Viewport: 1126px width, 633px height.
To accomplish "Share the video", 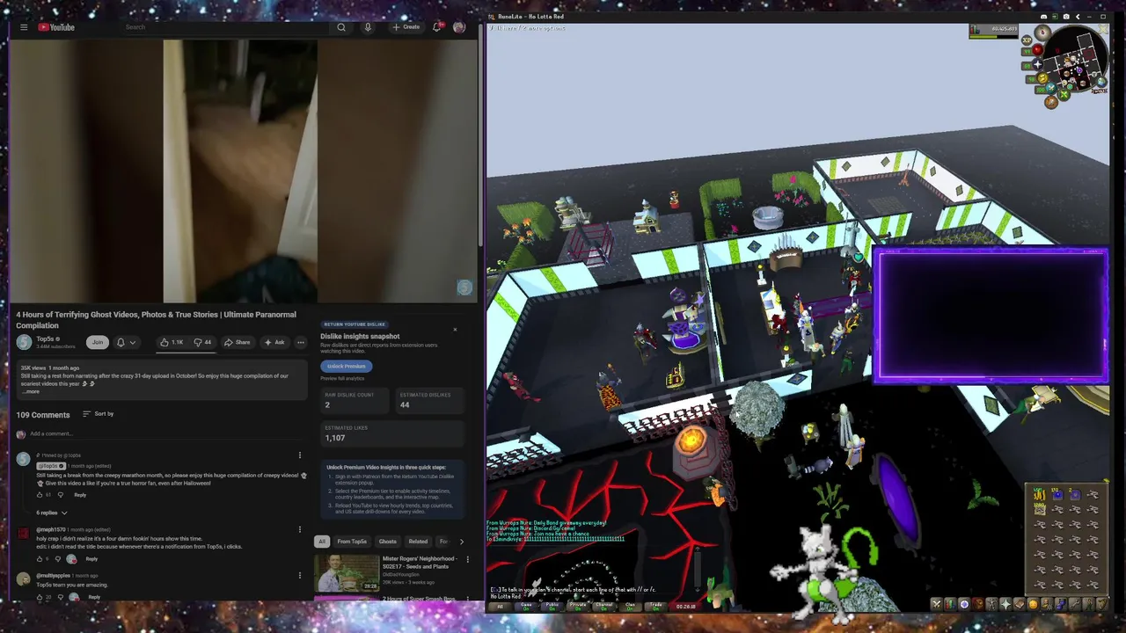I will [238, 342].
